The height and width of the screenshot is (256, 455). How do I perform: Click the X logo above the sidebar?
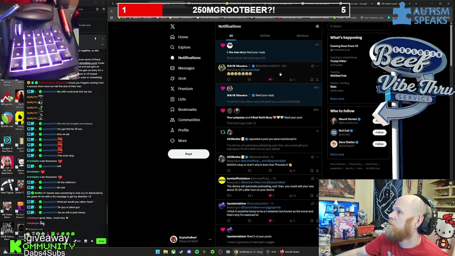click(x=172, y=26)
